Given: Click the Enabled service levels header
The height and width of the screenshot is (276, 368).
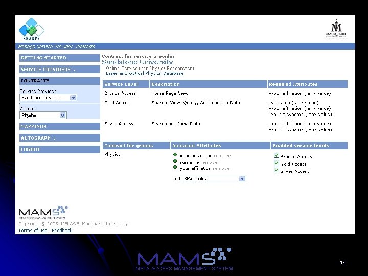Looking at the screenshot, I should coord(309,146).
